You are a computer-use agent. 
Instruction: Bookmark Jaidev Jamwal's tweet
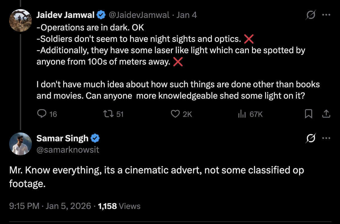308,114
